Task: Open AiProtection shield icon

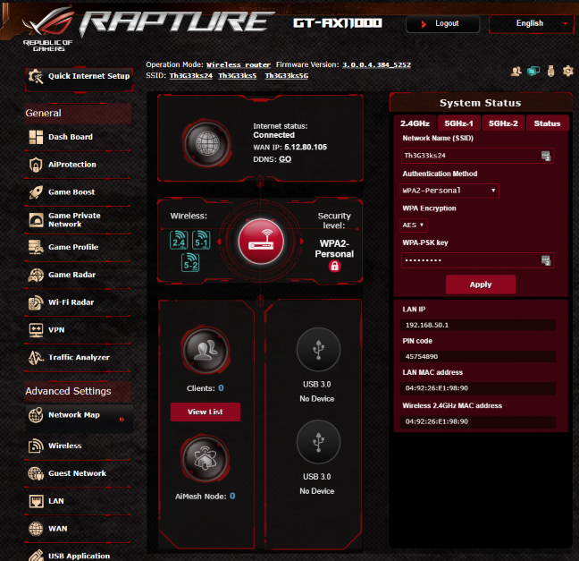Action: (36, 165)
